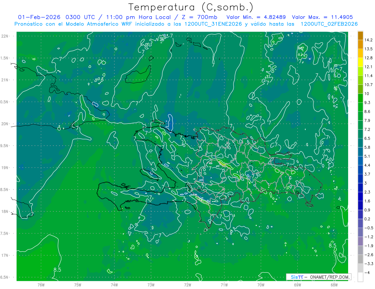Viewport: 375px width, 289px height.
Task: Select the 'Z = 700mb' level text
Action: click(x=199, y=17)
